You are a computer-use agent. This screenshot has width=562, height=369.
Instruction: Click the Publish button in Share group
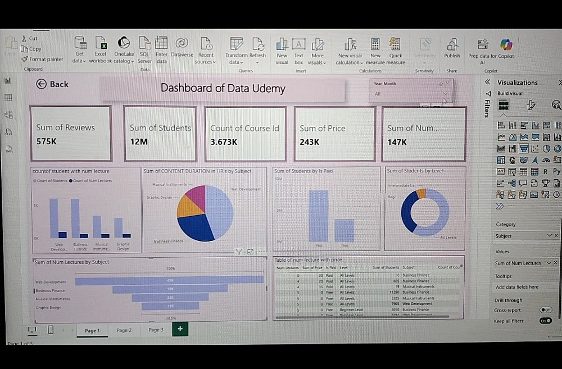point(452,48)
